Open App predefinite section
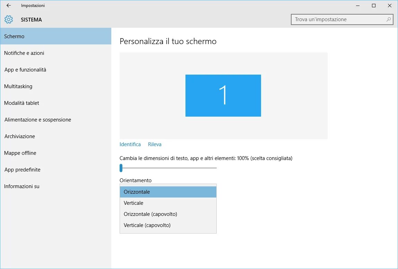 point(55,170)
